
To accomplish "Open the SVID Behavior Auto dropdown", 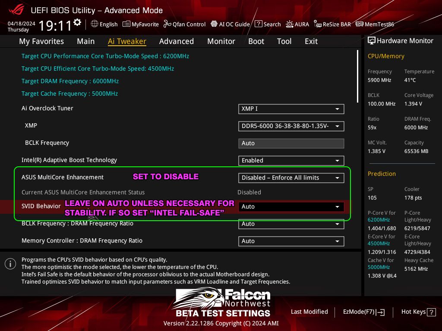I will click(291, 206).
